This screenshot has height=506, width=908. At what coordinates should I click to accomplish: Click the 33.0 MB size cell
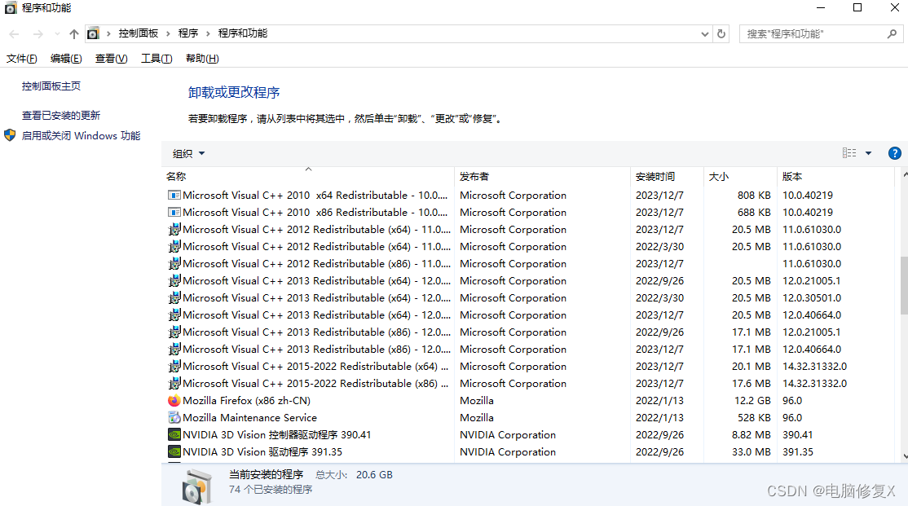pos(751,451)
